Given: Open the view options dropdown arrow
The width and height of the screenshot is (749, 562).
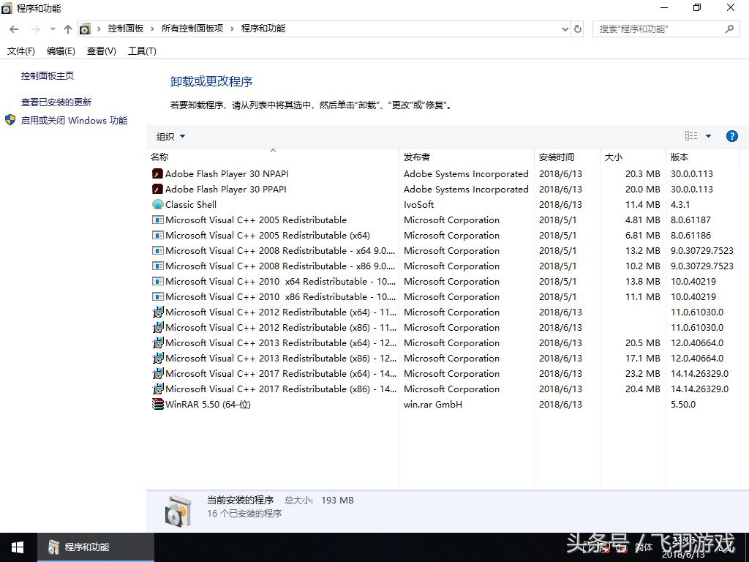Looking at the screenshot, I should pos(708,136).
